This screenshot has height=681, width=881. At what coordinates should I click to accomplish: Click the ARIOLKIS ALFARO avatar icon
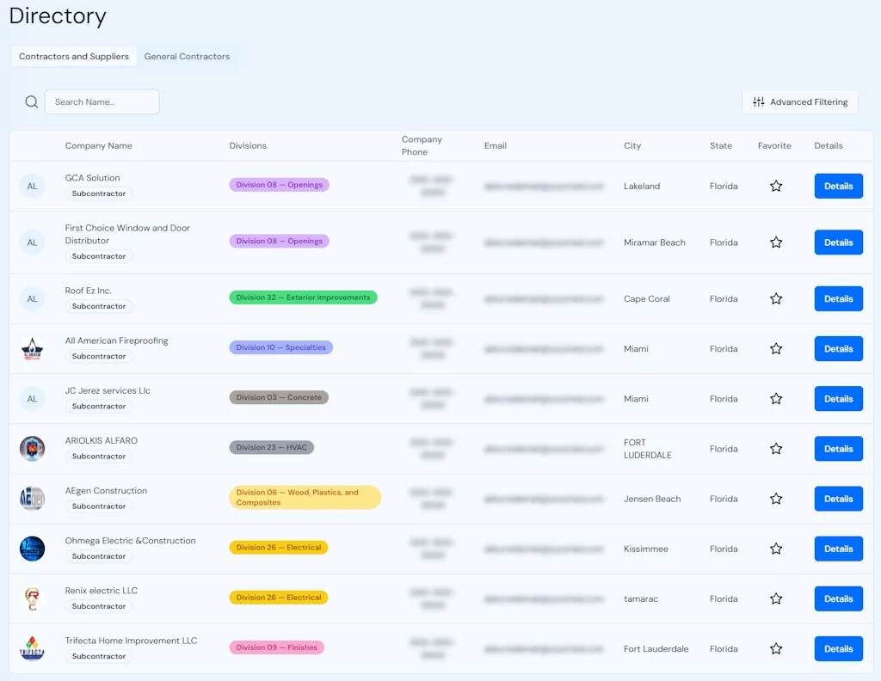[32, 448]
